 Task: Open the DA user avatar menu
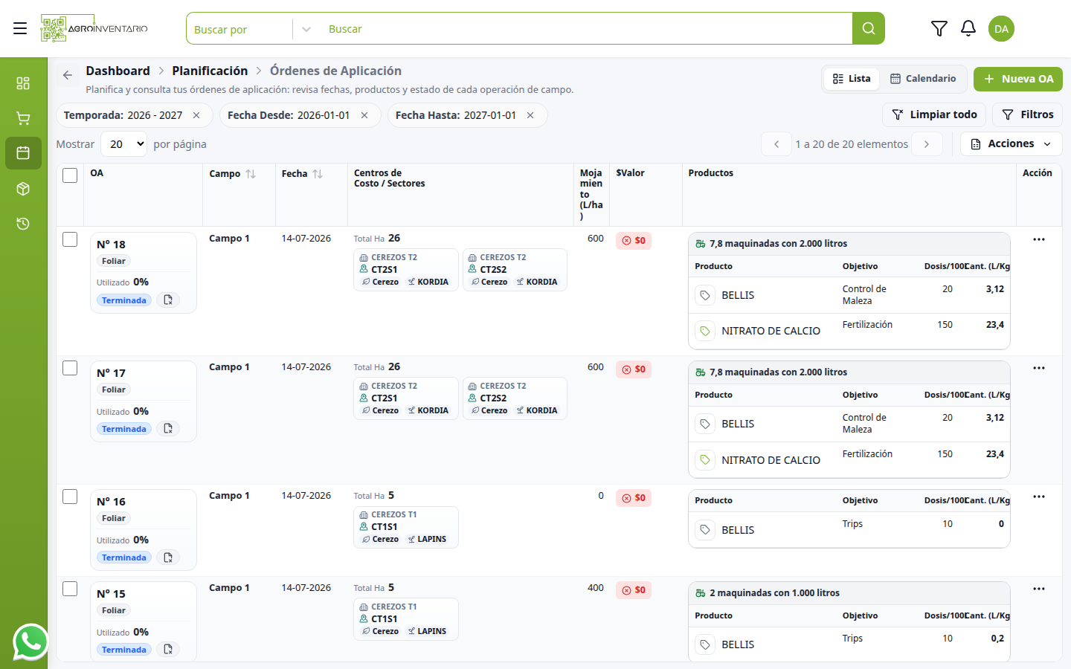tap(1002, 28)
